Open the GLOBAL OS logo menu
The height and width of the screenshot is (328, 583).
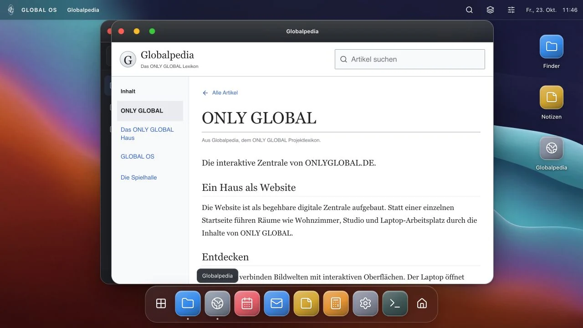11,10
